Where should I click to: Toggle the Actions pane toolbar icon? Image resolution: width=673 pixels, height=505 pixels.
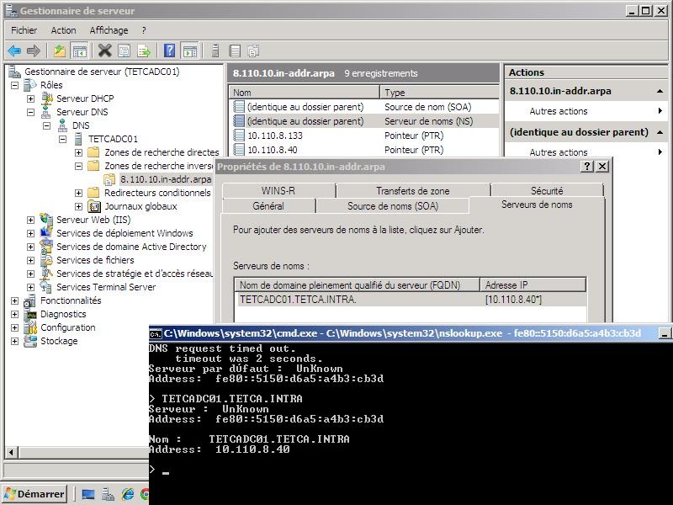pos(190,51)
